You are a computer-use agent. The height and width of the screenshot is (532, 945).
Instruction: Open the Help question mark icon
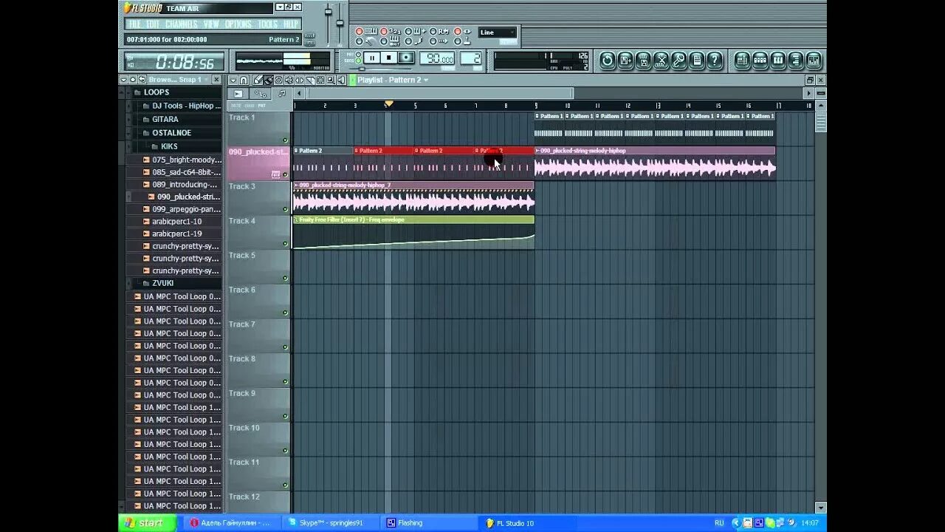[715, 61]
